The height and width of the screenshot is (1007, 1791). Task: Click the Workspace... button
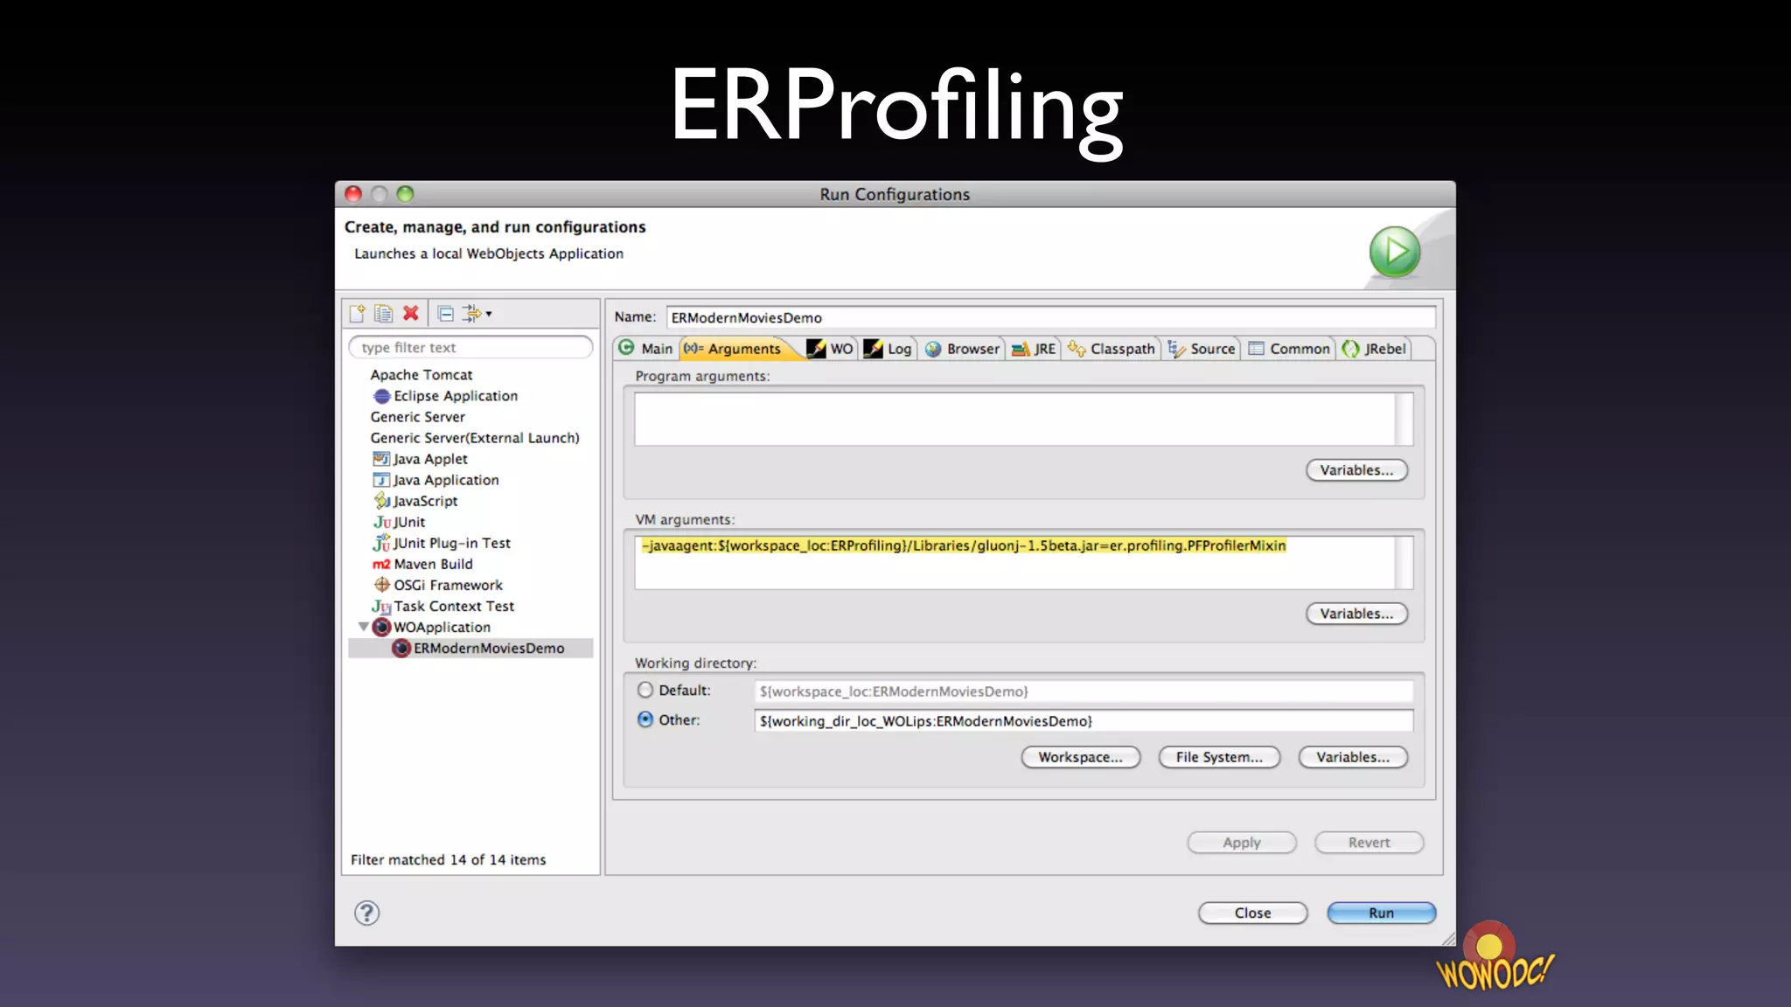(1080, 757)
